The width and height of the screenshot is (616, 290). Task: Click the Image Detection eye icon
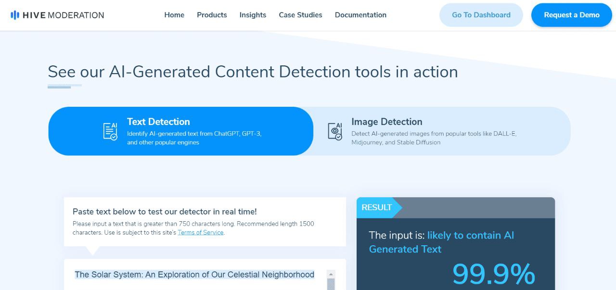click(x=335, y=131)
